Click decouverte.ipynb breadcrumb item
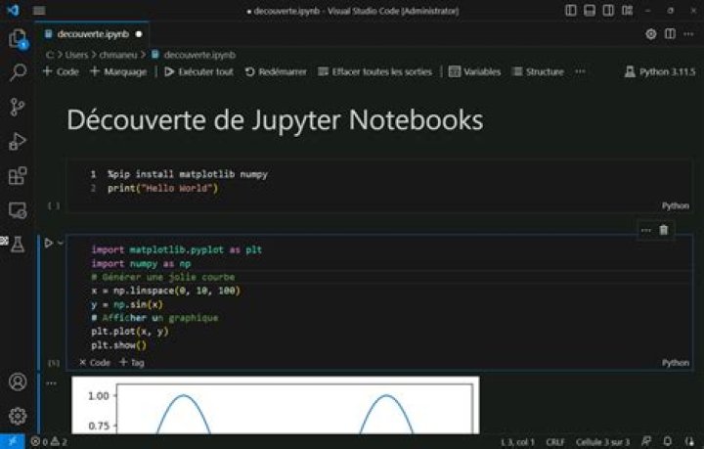Screen dimensions: 704x449 click(x=194, y=55)
